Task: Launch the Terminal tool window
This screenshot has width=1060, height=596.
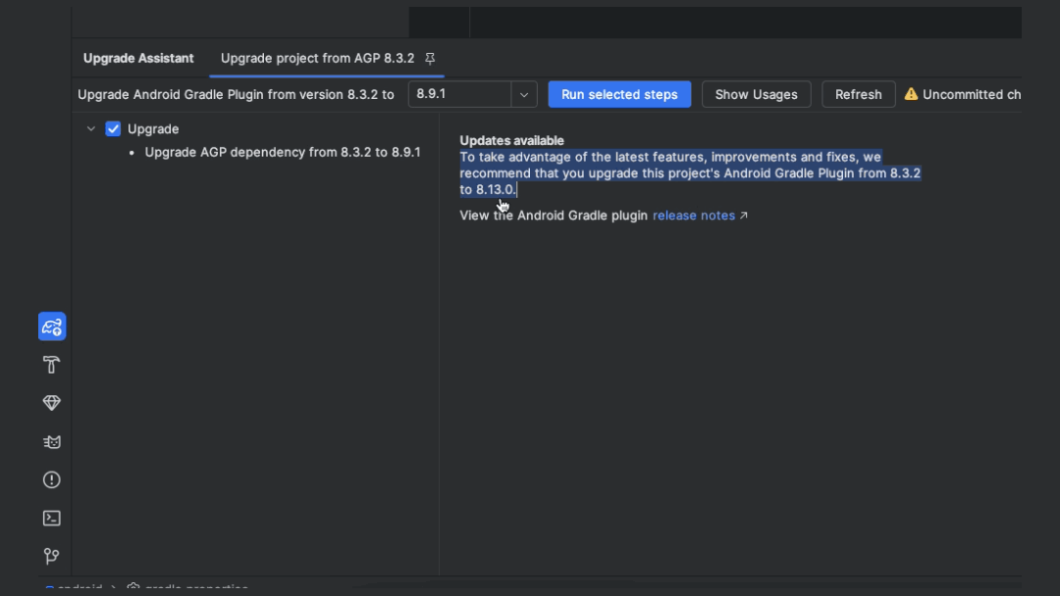Action: (x=51, y=518)
